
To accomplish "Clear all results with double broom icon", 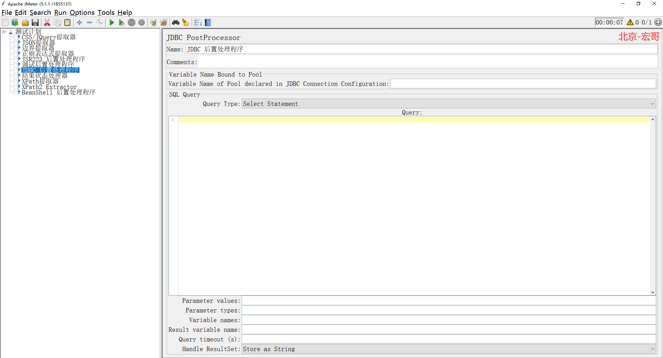I will 164,22.
